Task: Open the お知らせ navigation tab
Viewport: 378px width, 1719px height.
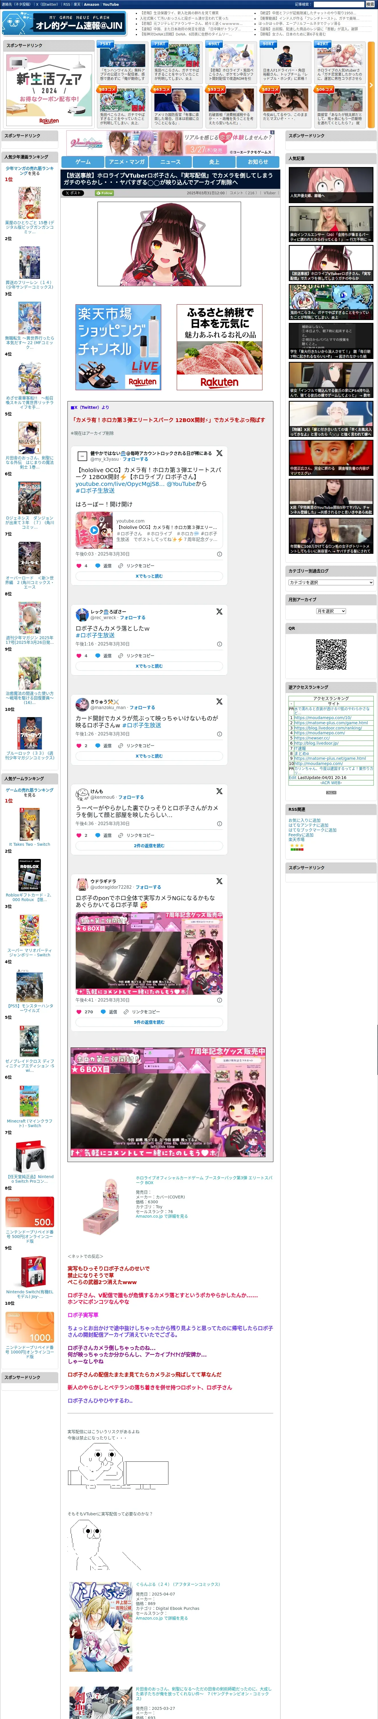Action: [258, 162]
